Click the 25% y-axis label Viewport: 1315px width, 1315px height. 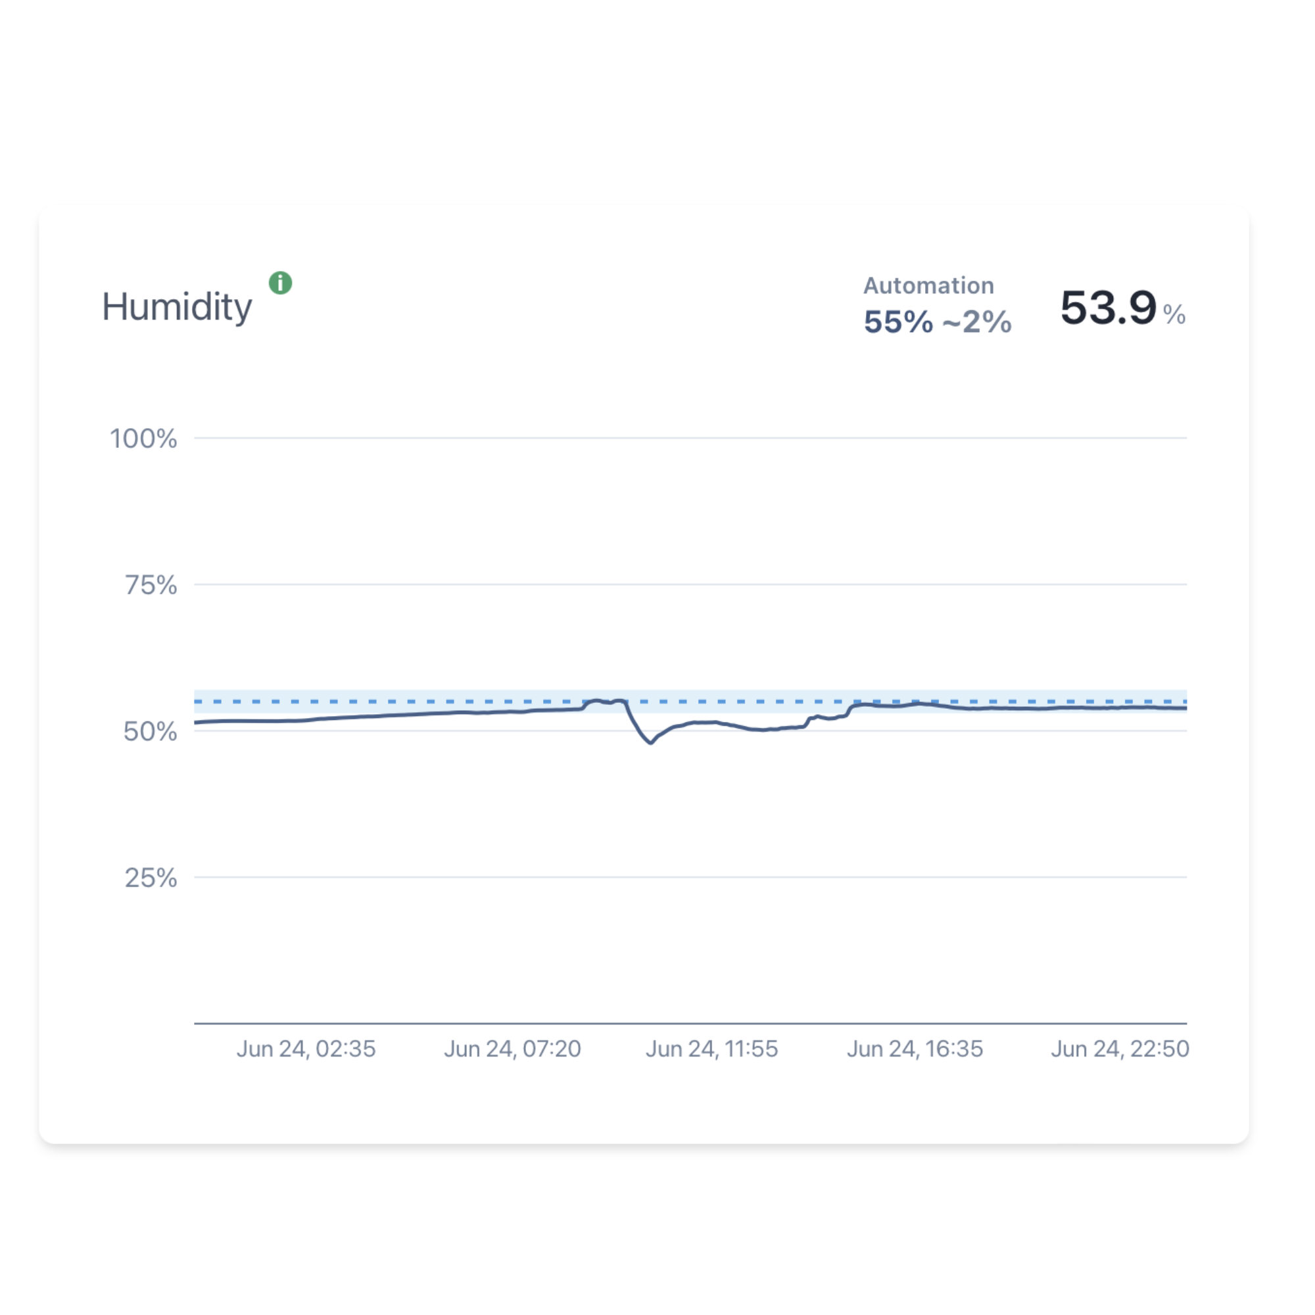[151, 878]
